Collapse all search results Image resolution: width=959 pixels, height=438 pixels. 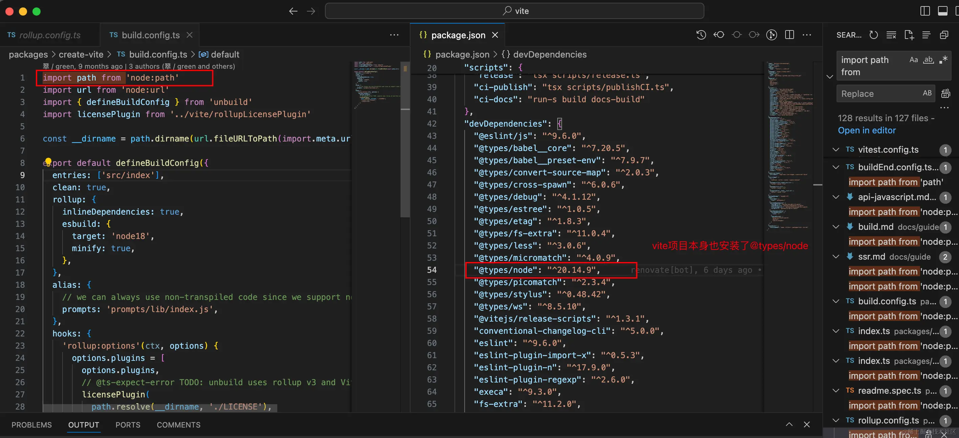pyautogui.click(x=944, y=35)
